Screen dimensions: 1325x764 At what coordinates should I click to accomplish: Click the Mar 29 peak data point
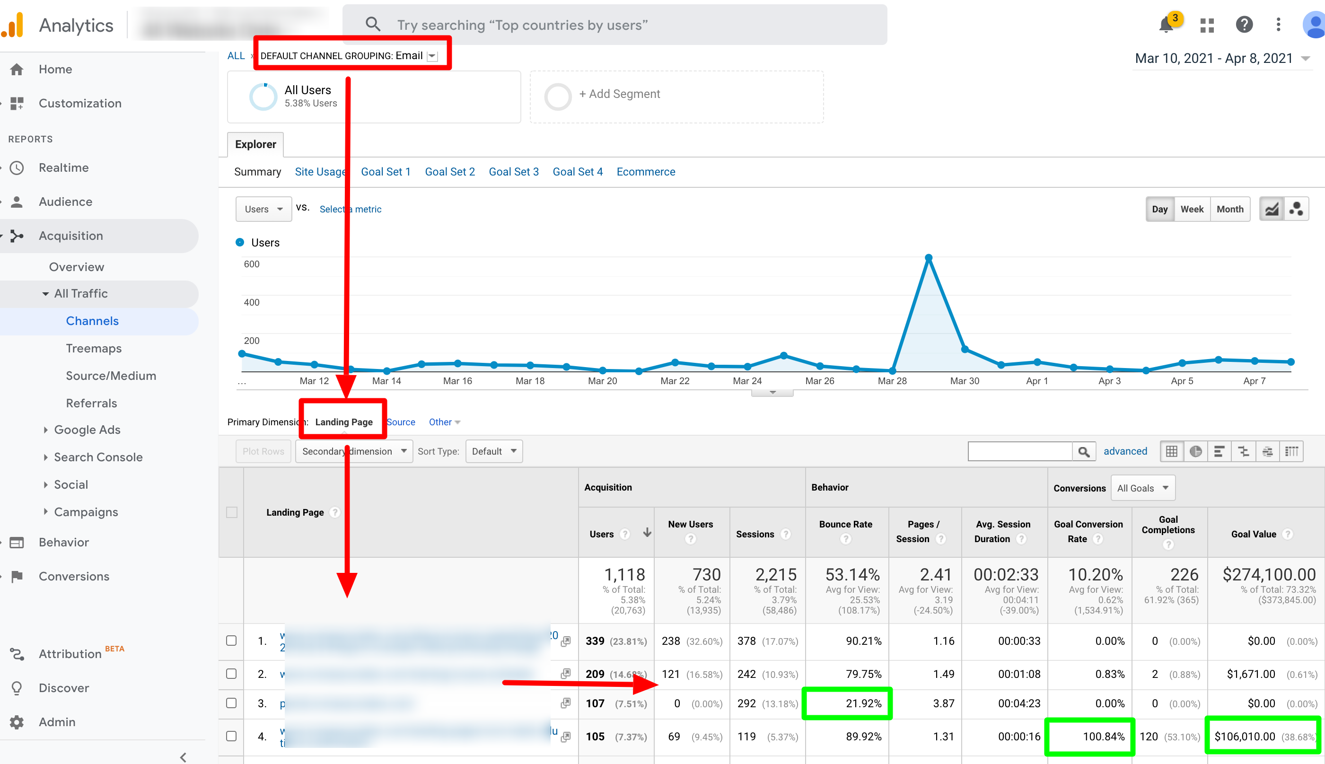tap(929, 258)
